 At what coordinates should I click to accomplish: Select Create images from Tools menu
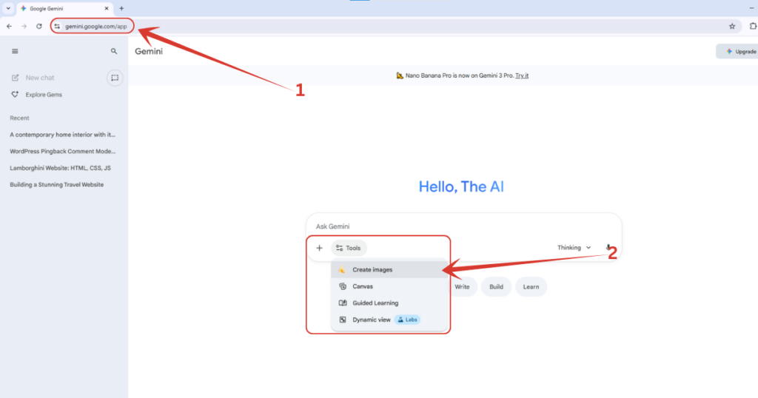click(x=389, y=269)
